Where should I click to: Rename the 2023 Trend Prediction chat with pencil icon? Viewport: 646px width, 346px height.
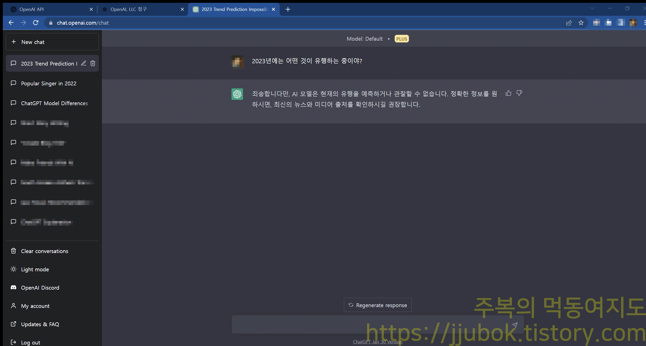[x=84, y=63]
